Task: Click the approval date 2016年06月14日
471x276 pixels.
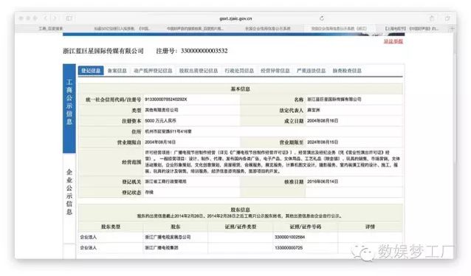Action: (323, 182)
